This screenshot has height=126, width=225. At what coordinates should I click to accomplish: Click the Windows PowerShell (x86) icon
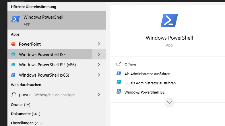coord(13,75)
